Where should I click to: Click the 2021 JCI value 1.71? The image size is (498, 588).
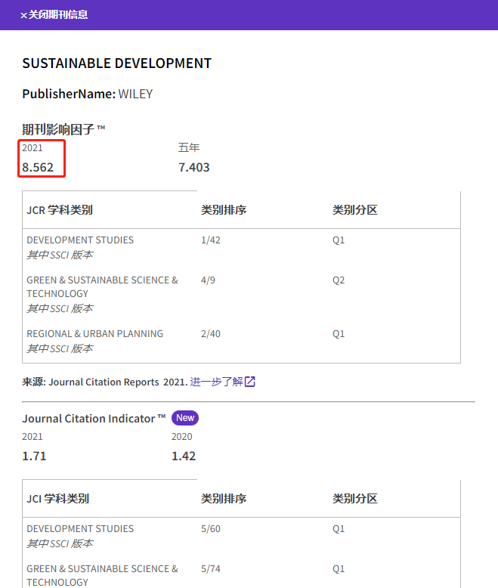tap(34, 456)
